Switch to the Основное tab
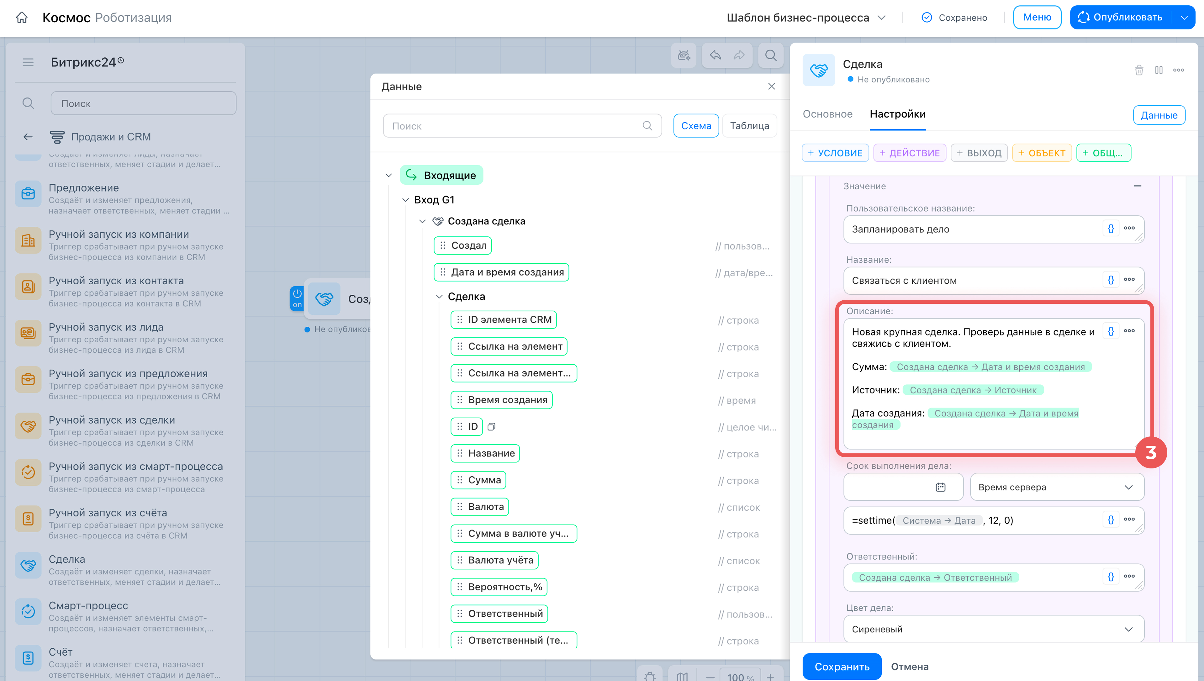The width and height of the screenshot is (1204, 681). point(827,114)
